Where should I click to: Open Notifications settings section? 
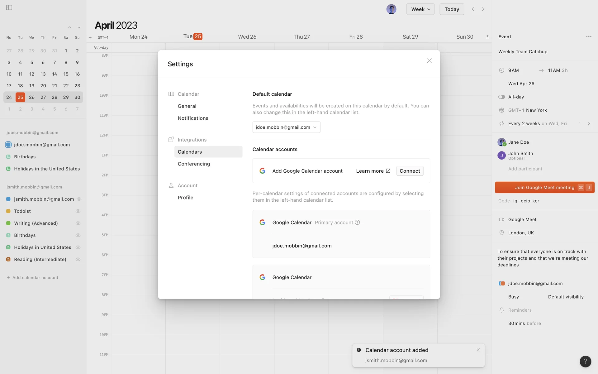click(x=193, y=118)
